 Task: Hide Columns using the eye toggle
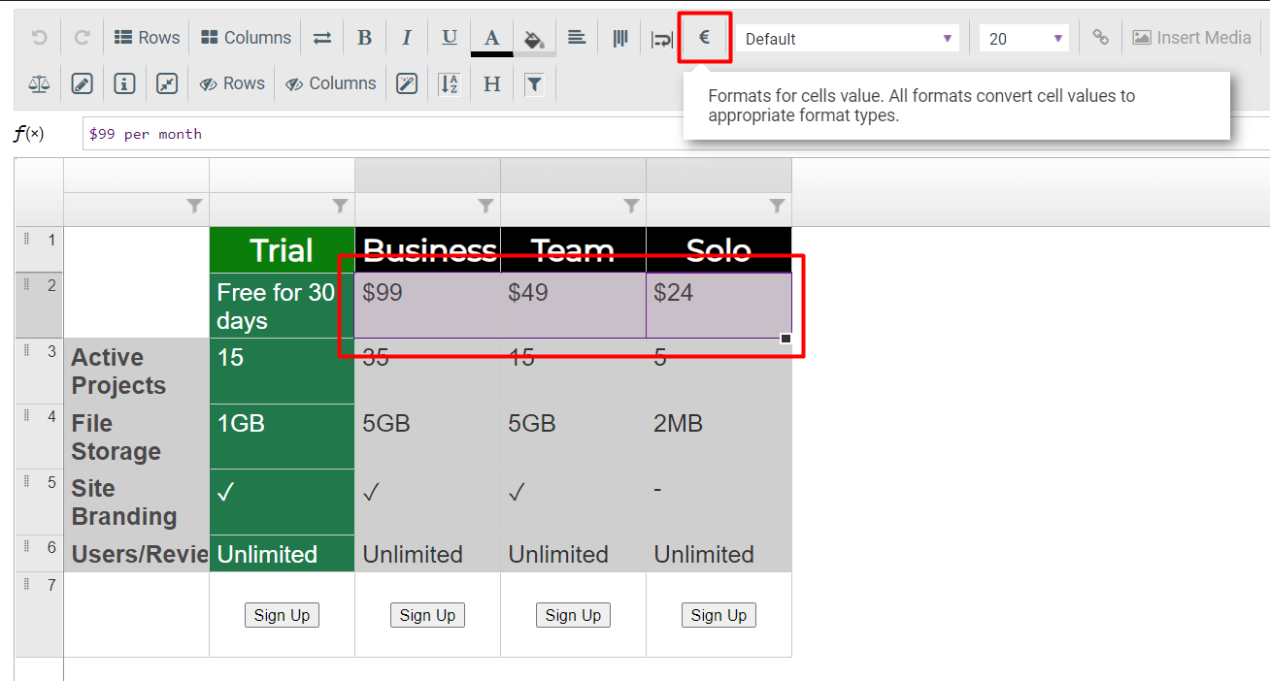(x=330, y=83)
